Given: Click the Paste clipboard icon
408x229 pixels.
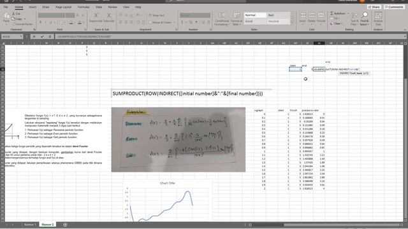Looking at the screenshot, I should [x=6, y=16].
